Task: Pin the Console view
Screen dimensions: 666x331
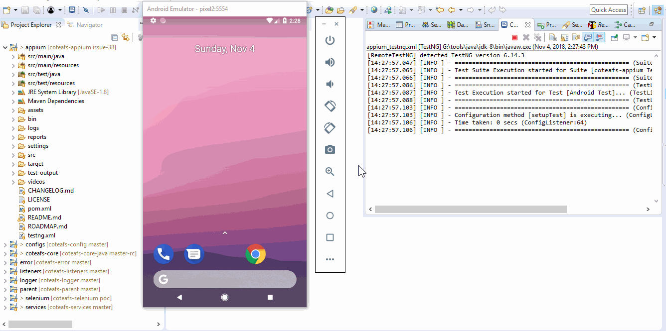Action: (x=615, y=37)
